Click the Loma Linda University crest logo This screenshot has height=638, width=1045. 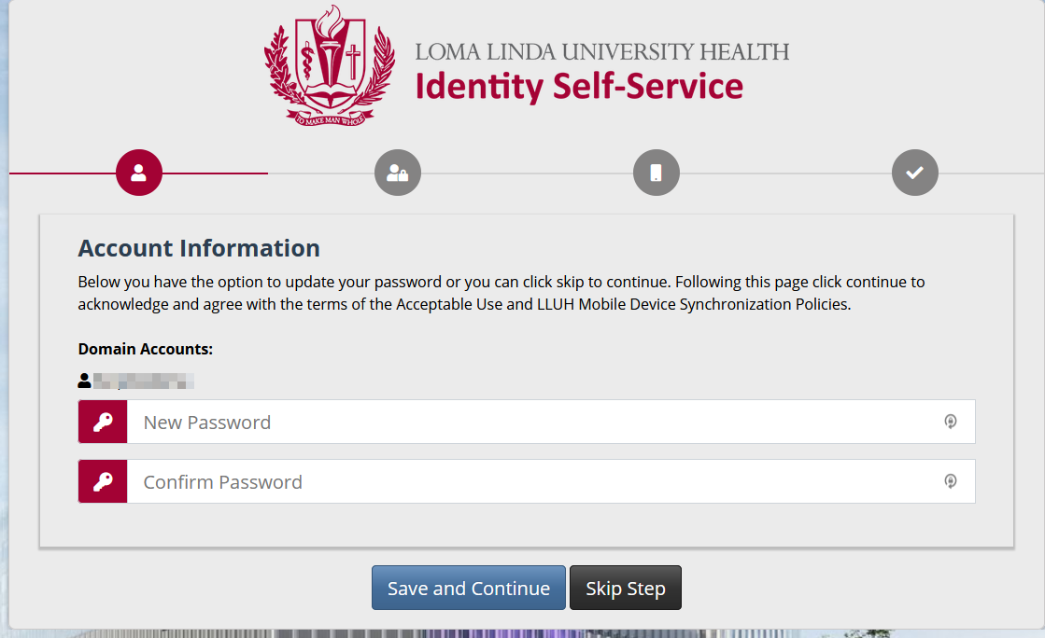point(330,65)
